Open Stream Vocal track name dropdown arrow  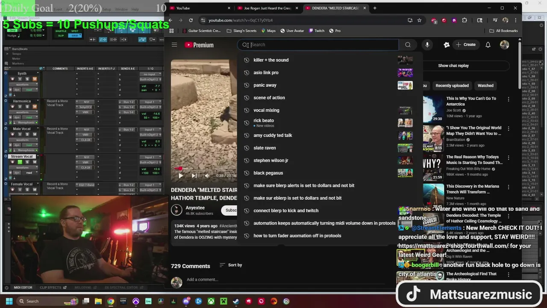(37, 157)
